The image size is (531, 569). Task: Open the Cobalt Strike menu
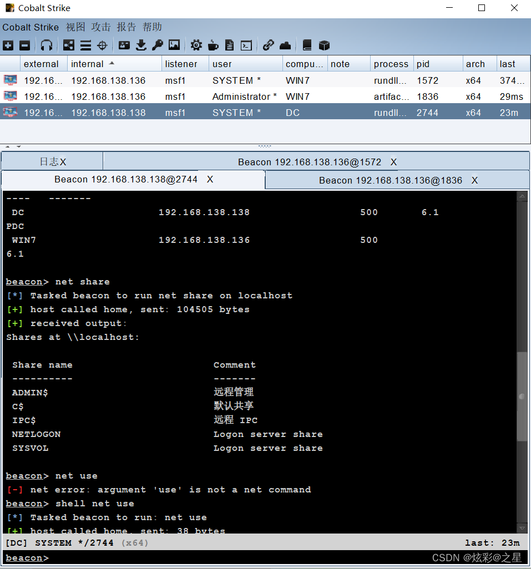(31, 27)
